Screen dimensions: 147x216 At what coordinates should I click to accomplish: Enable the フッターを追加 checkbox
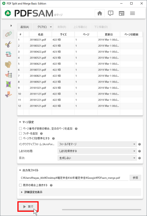coord(20,133)
